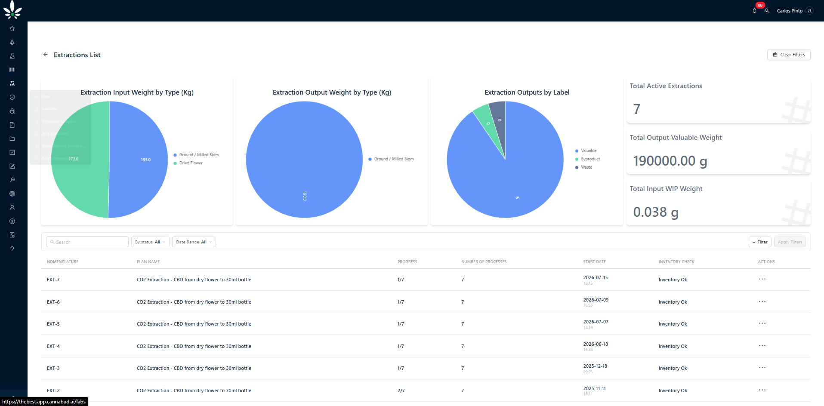824x406 pixels.
Task: Open the edit pencil icon in sidebar
Action: (x=12, y=166)
